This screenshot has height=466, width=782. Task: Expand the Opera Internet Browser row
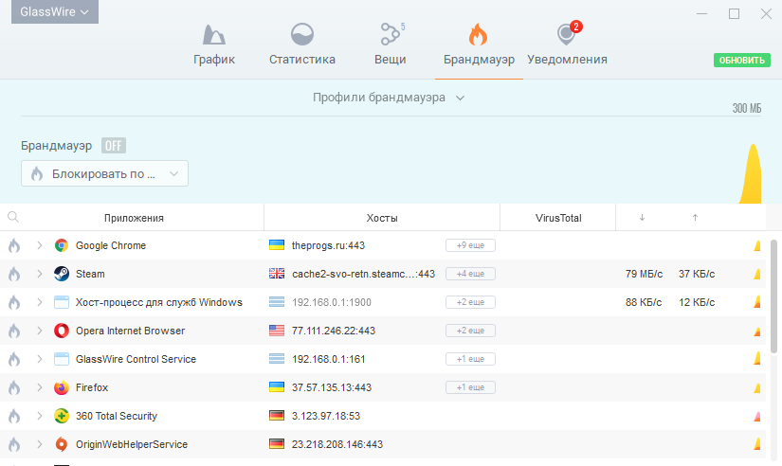click(x=40, y=331)
